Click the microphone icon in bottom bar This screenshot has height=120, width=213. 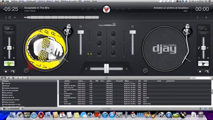200,109
